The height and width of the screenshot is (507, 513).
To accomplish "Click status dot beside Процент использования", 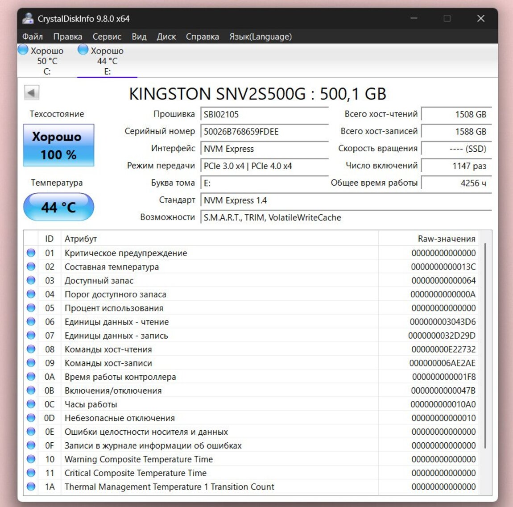I will point(31,308).
